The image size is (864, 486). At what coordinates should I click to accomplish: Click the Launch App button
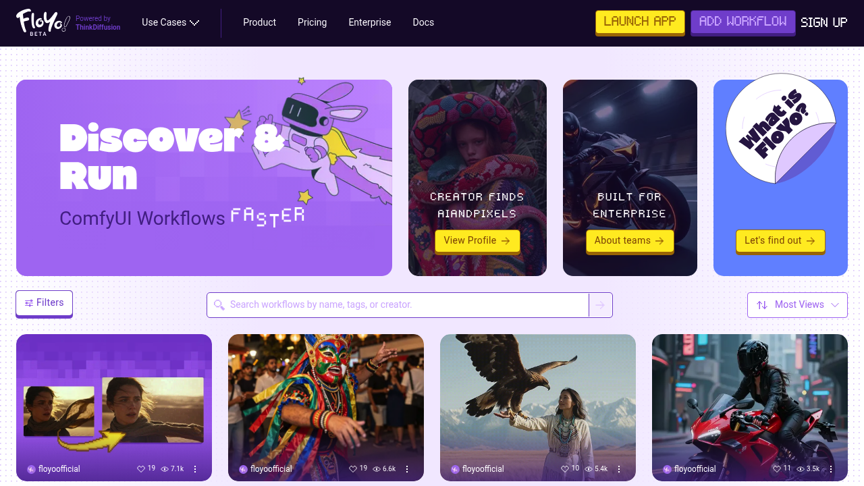(640, 22)
